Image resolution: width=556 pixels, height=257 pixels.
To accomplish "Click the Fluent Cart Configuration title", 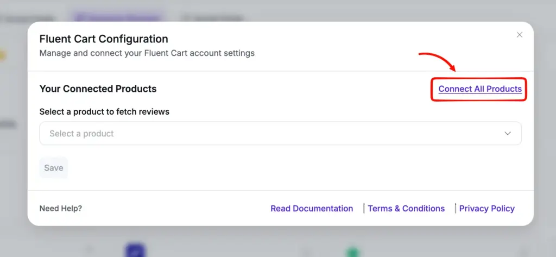I will point(104,39).
